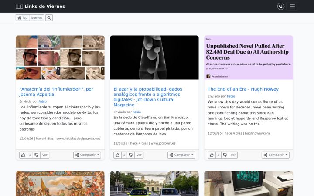Open the Unpublished Novel headline thumbnail
This screenshot has width=314, height=196.
point(249,57)
